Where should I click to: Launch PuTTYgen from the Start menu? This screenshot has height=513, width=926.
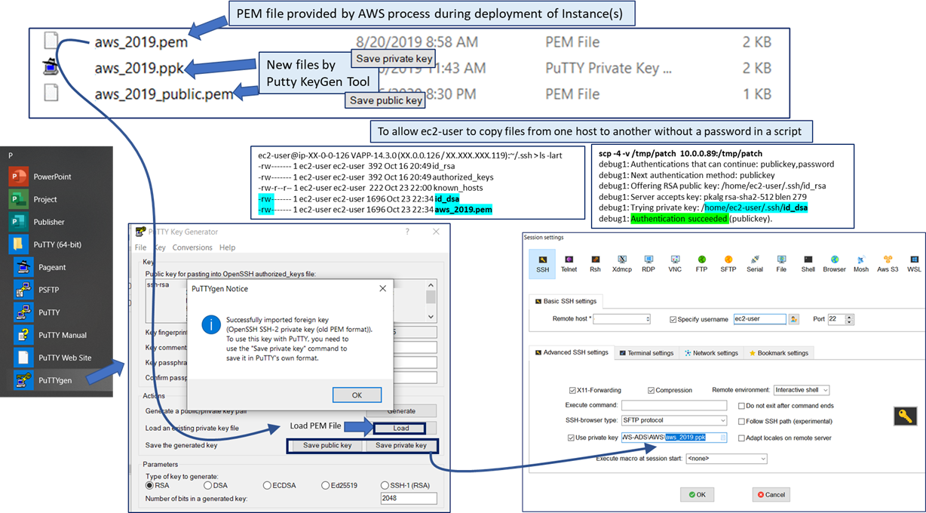[55, 380]
